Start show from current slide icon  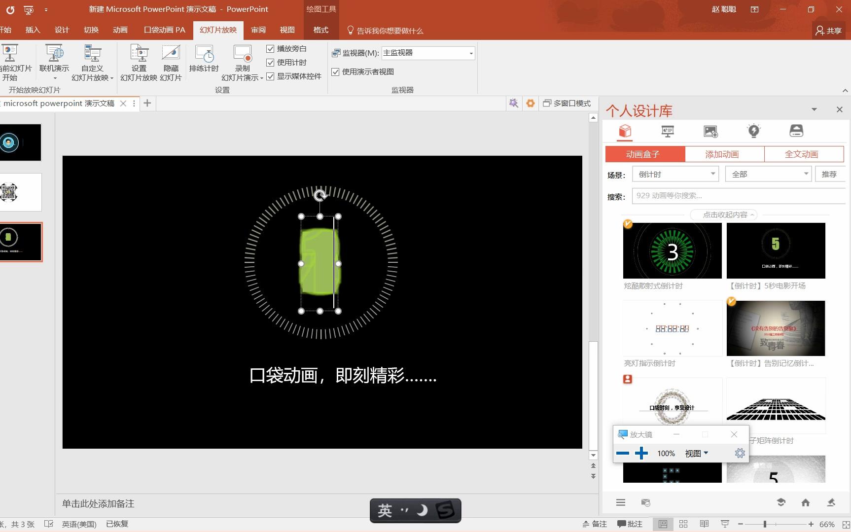(10, 54)
